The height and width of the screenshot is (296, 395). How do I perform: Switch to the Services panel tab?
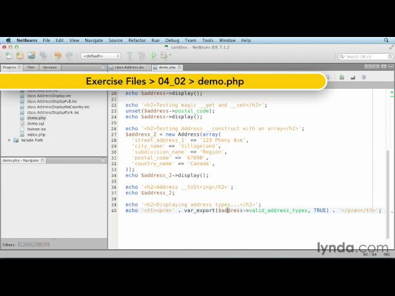point(49,67)
